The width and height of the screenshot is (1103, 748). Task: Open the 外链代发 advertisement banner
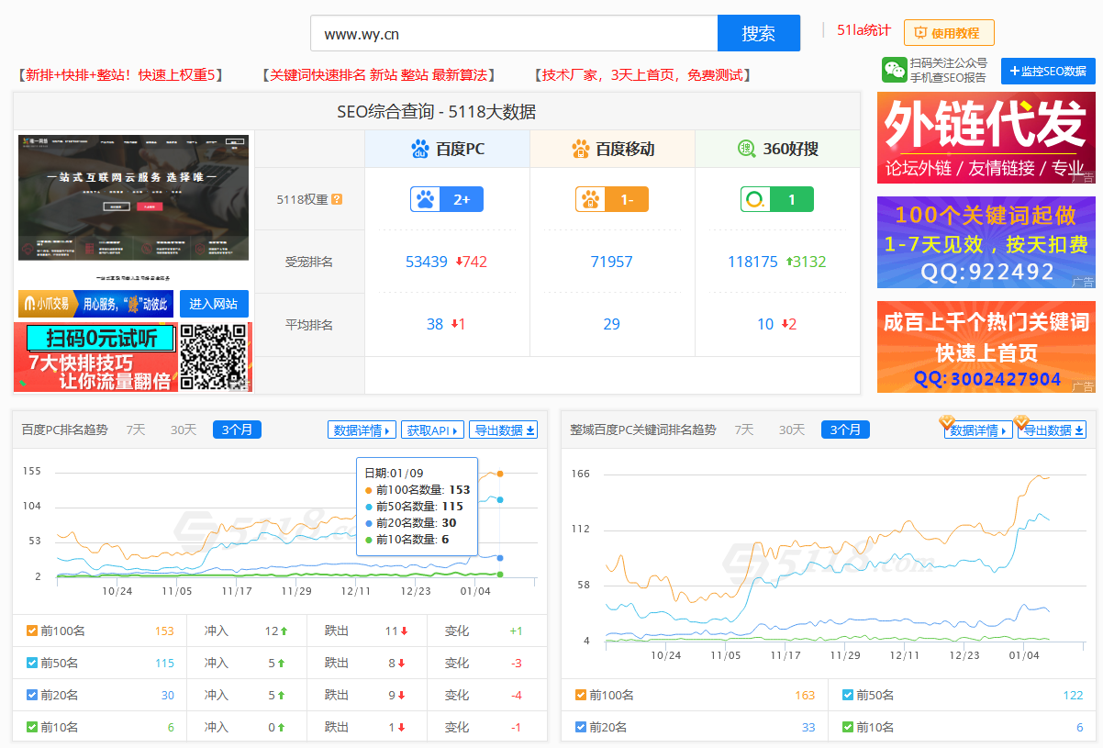[986, 138]
